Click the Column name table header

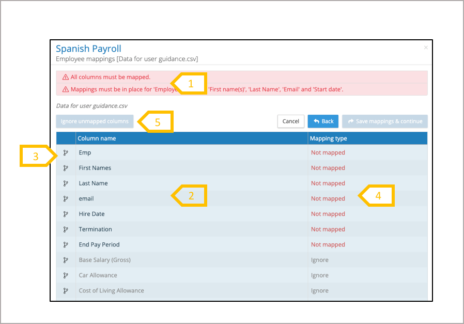click(97, 138)
